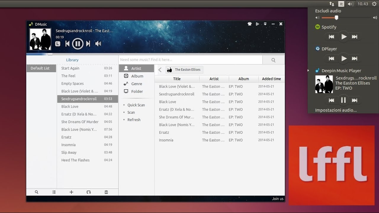379x213 pixels.
Task: Skip to next track in DMusic
Action: [x=88, y=44]
